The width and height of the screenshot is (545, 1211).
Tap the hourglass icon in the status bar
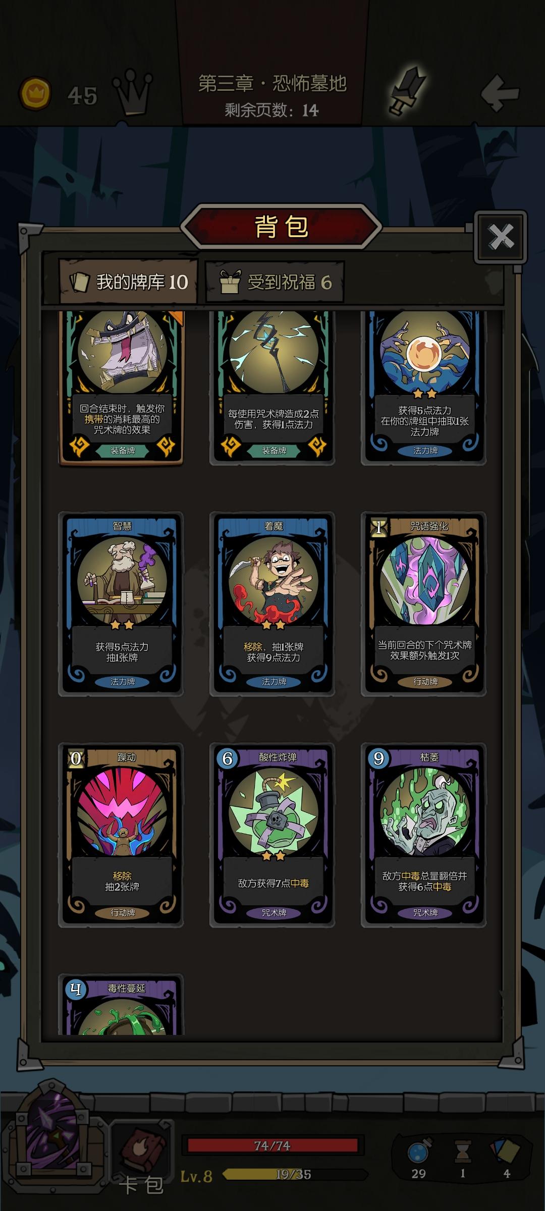click(462, 1151)
